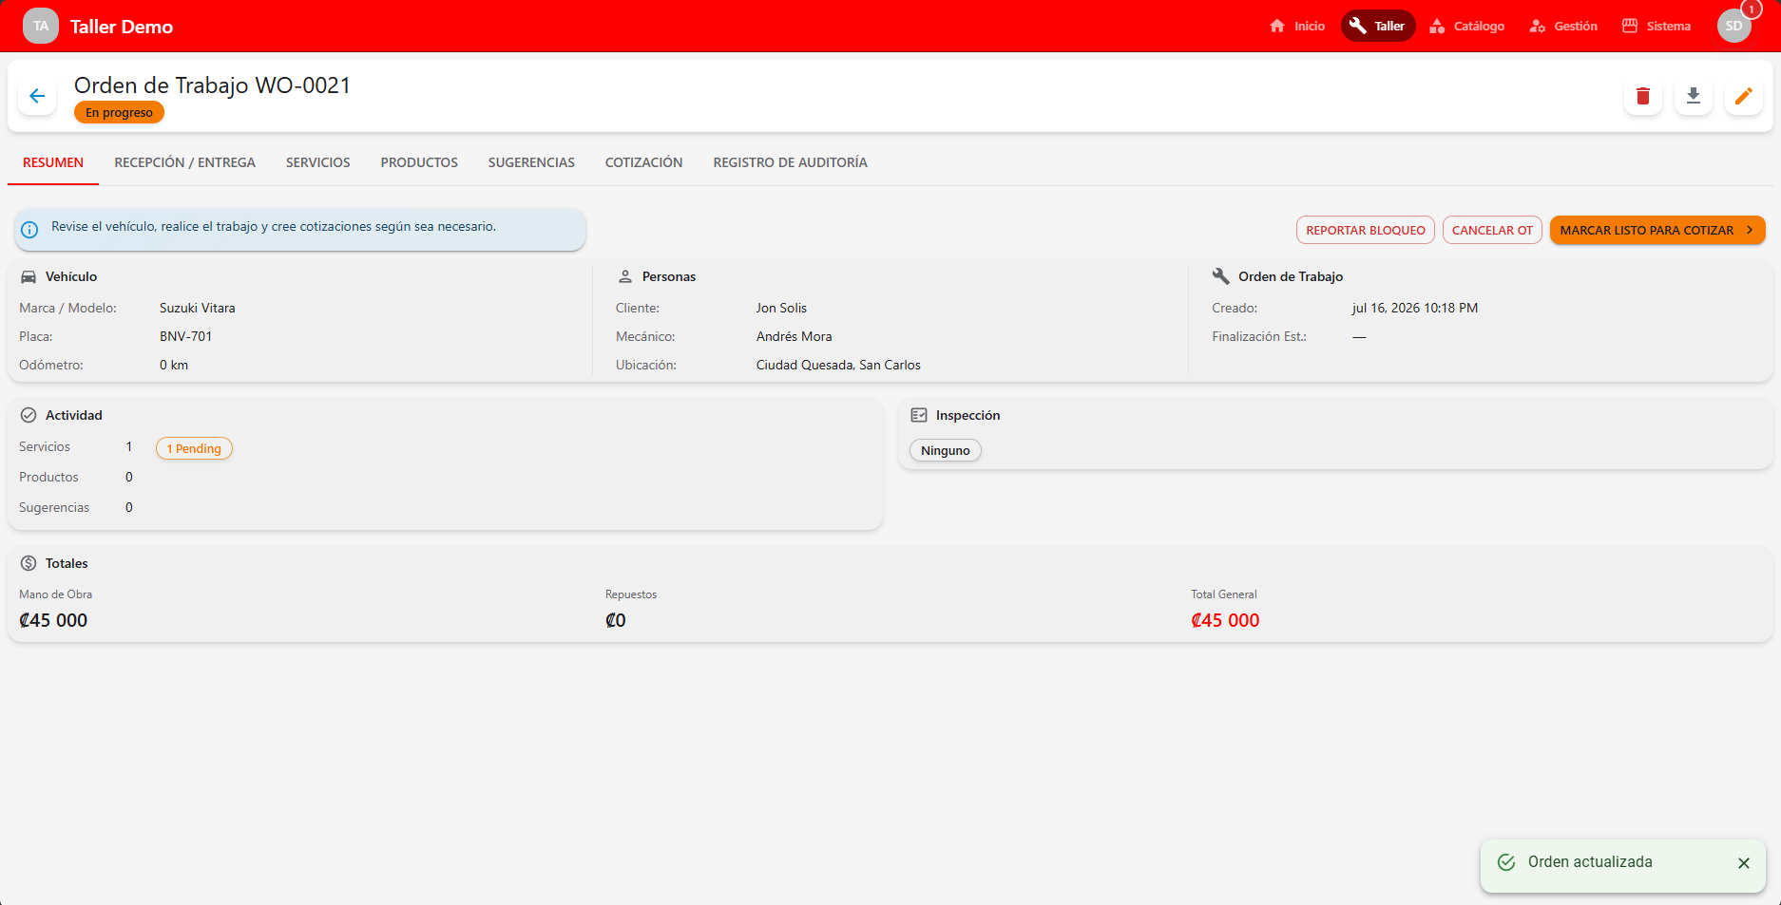Click the wrench icon beside Orden de Trabajo
The height and width of the screenshot is (905, 1781).
pyautogui.click(x=1221, y=276)
